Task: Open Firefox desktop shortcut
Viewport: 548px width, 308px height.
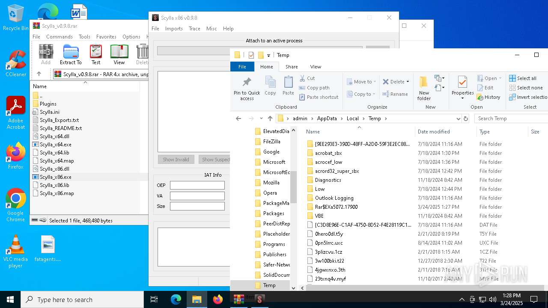Action: coord(15,156)
